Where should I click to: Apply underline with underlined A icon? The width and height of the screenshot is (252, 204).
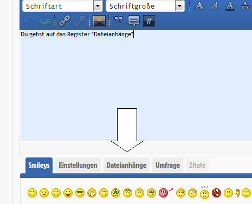230,5
